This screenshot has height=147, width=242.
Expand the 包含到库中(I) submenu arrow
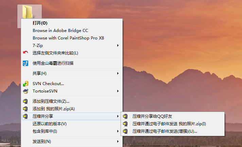coord(118,131)
